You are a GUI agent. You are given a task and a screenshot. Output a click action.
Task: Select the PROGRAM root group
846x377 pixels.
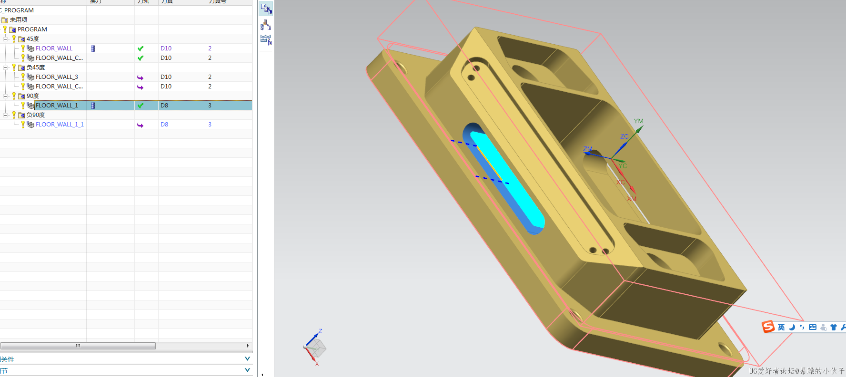[x=32, y=29]
